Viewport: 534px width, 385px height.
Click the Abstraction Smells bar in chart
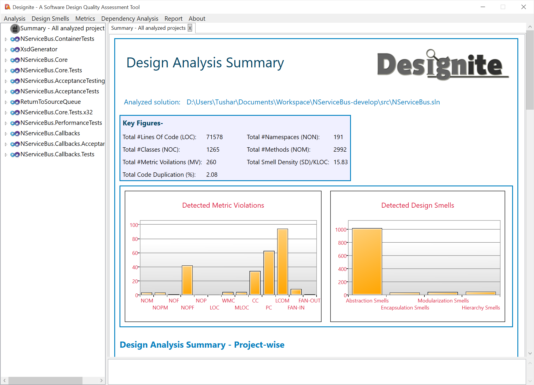point(367,261)
